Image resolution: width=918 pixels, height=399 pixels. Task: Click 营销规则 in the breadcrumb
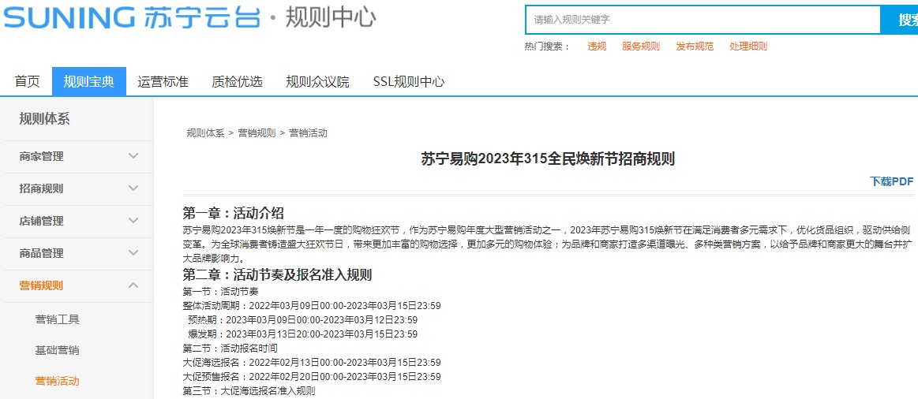257,132
